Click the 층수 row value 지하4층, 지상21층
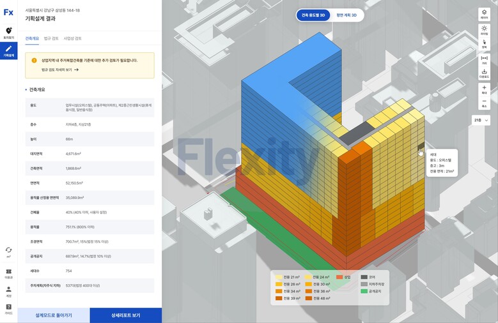 pos(78,124)
